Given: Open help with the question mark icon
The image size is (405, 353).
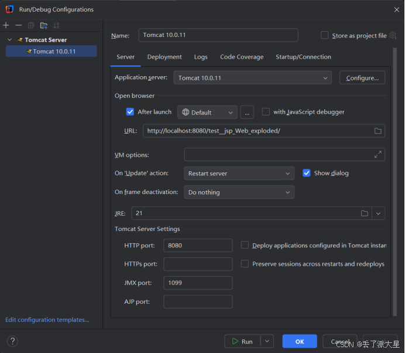Looking at the screenshot, I should (12, 341).
